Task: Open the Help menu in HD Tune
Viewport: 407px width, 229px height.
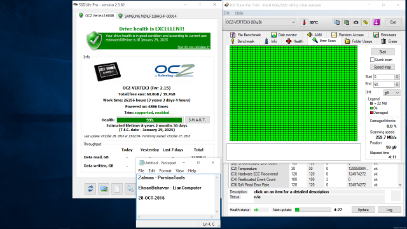Action: [x=239, y=13]
